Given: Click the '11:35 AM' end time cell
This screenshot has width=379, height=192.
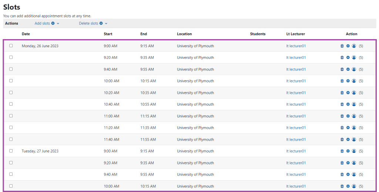Looking at the screenshot, I should click(148, 128).
